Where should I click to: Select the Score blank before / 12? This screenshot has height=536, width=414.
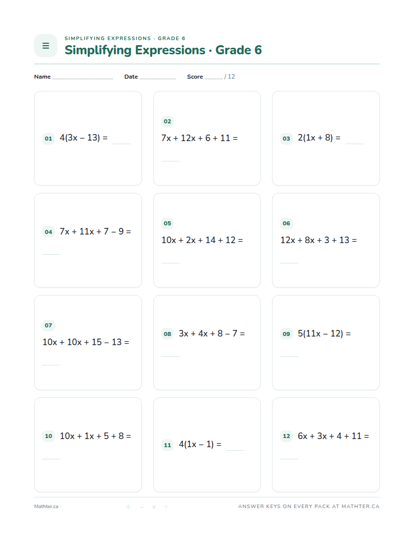coord(214,78)
